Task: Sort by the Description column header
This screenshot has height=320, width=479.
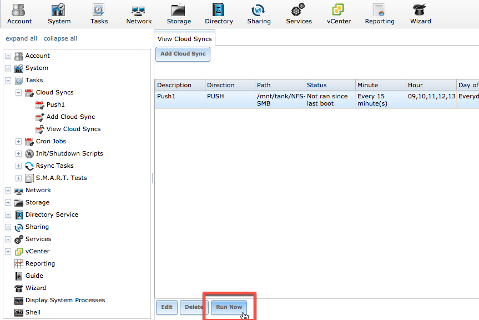Action: (x=180, y=85)
